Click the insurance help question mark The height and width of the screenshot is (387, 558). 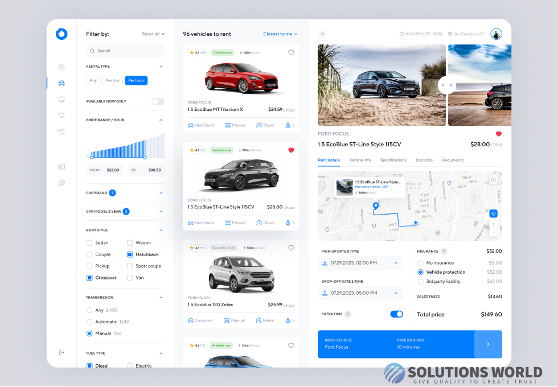[444, 252]
